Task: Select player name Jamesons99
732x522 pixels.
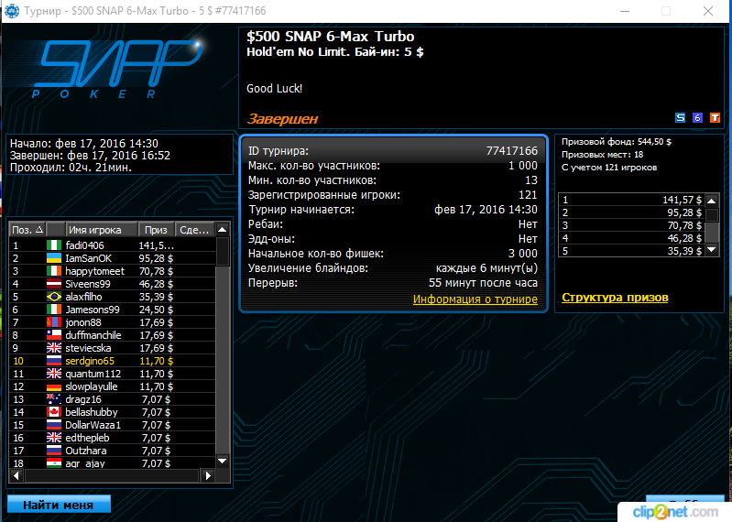Action: click(93, 310)
